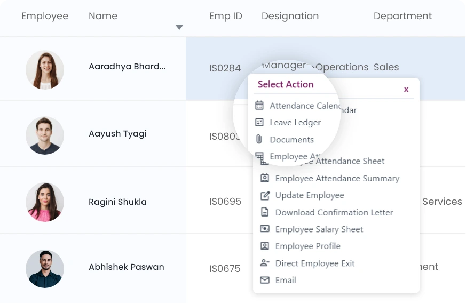This screenshot has width=466, height=304.
Task: Click the name Abhishek Paswan
Action: coord(127,267)
